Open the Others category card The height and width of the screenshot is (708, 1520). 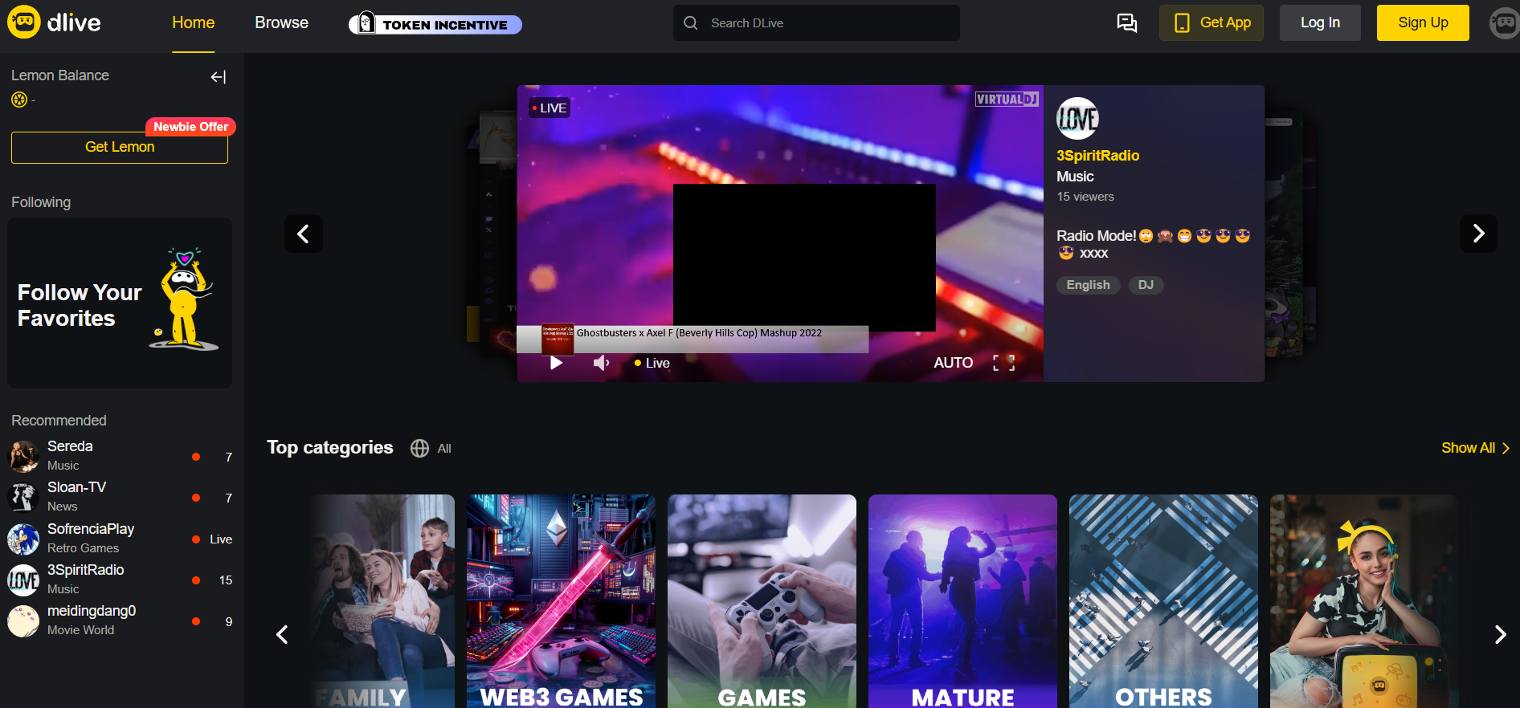point(1163,601)
